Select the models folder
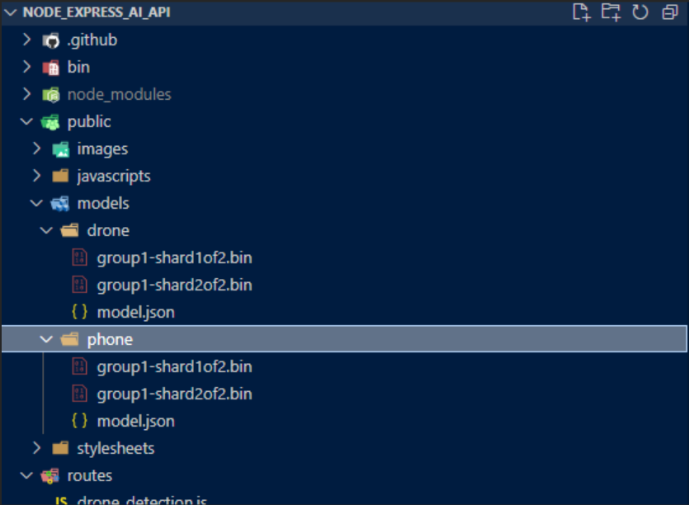Image resolution: width=689 pixels, height=505 pixels. click(103, 204)
